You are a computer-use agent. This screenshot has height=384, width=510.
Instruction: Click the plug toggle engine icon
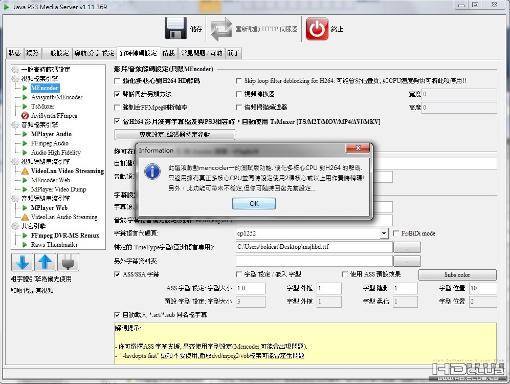pos(68,262)
